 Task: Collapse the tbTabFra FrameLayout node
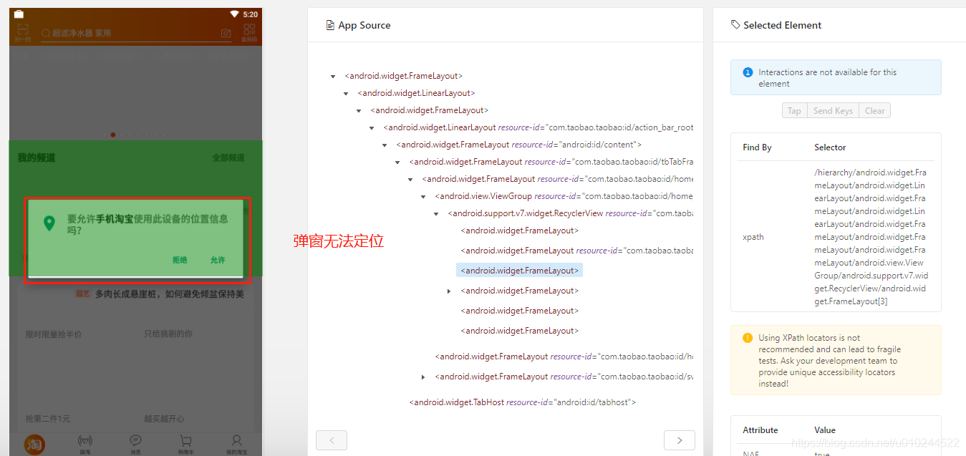pos(397,162)
